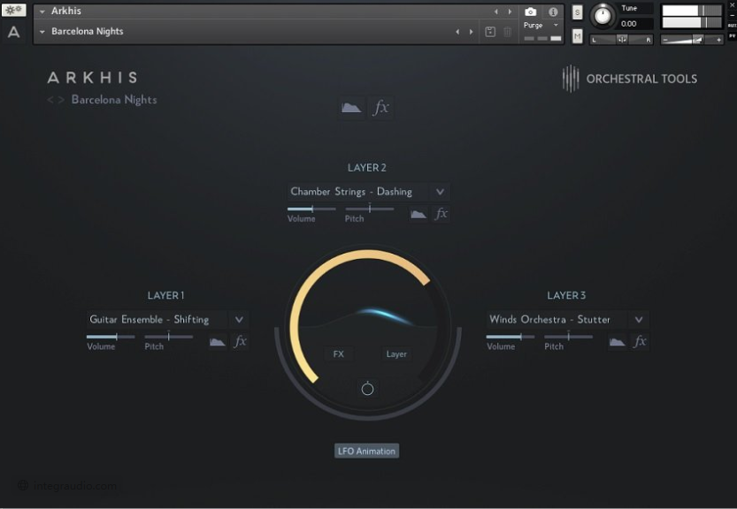
Task: Click the ARKHIS title text
Action: pyautogui.click(x=93, y=78)
